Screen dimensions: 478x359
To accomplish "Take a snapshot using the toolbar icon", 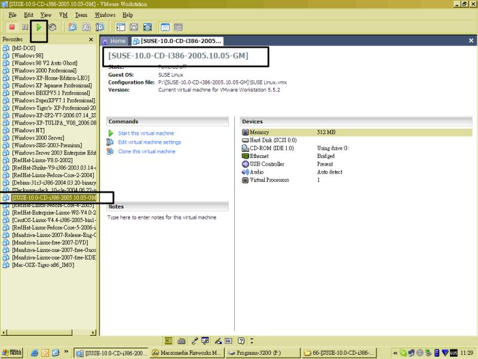I will coord(72,27).
